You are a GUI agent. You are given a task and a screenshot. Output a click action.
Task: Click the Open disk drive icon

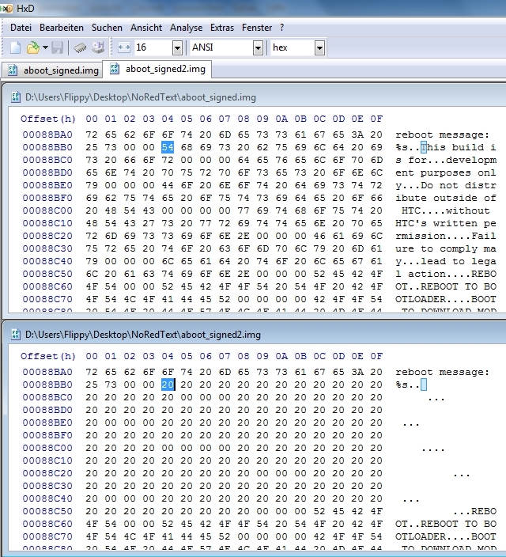point(96,47)
